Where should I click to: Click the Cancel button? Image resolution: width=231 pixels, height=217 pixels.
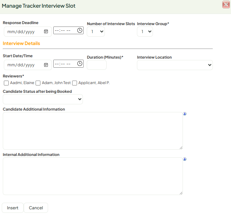[x=36, y=208]
